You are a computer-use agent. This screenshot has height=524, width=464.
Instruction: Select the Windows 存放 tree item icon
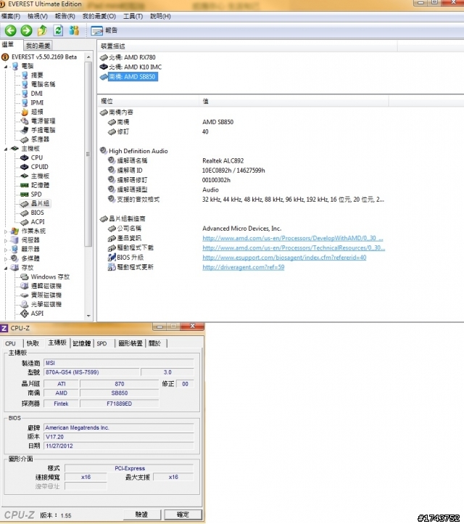coord(25,277)
